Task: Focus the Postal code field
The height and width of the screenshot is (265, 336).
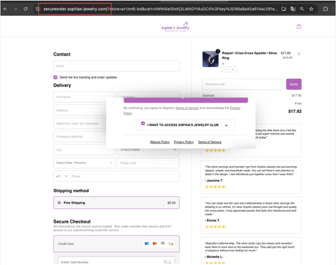Action: point(148,163)
